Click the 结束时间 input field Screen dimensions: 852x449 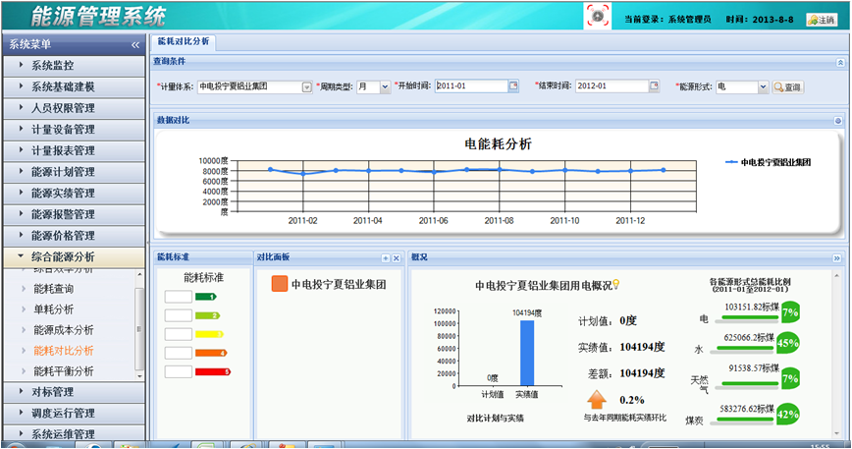click(x=611, y=86)
